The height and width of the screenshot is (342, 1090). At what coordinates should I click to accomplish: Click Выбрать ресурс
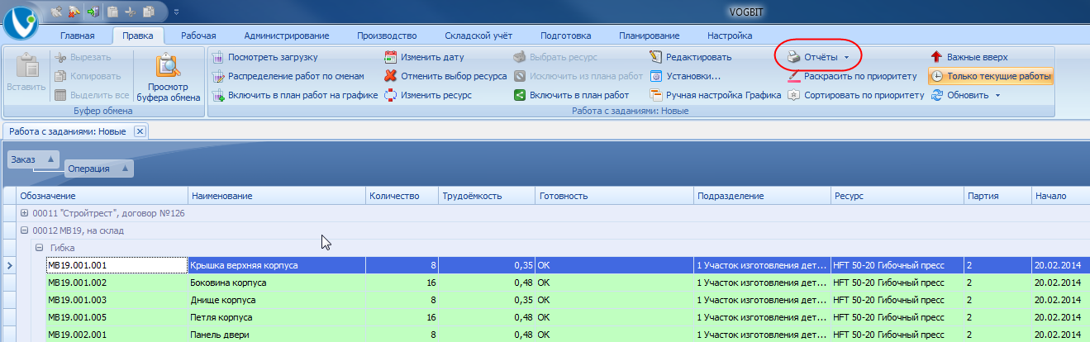555,57
